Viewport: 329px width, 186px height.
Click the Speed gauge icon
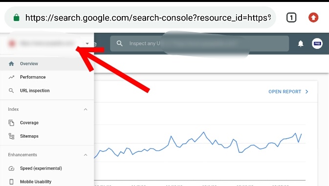tap(11, 168)
